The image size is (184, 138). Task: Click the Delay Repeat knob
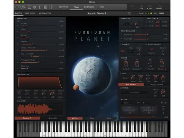pos(155,78)
